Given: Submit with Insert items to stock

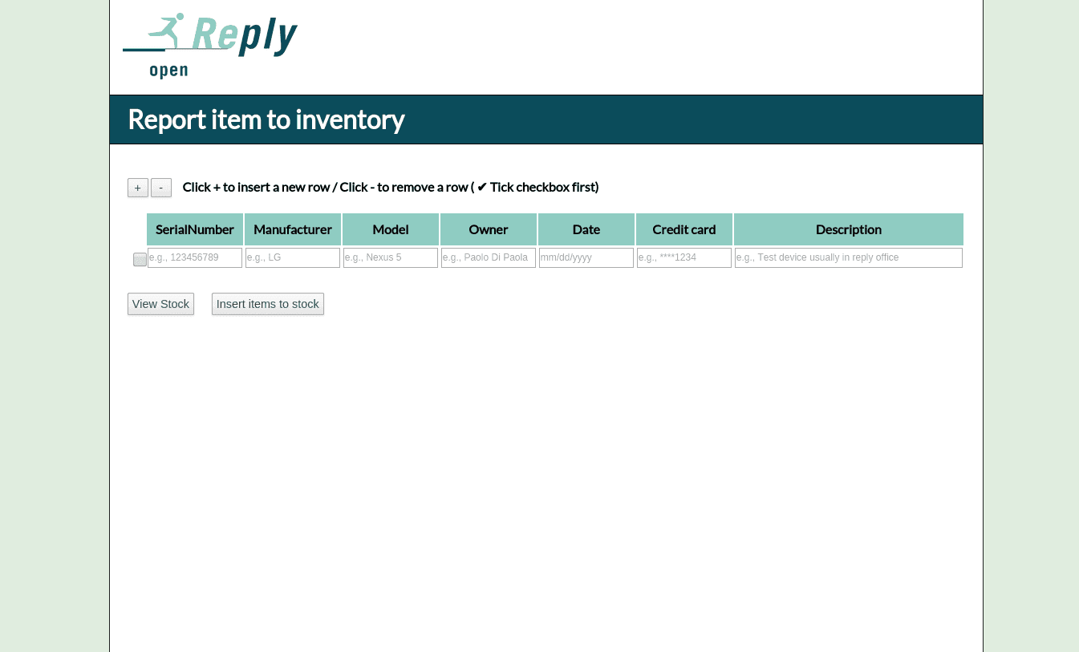Looking at the screenshot, I should point(268,304).
